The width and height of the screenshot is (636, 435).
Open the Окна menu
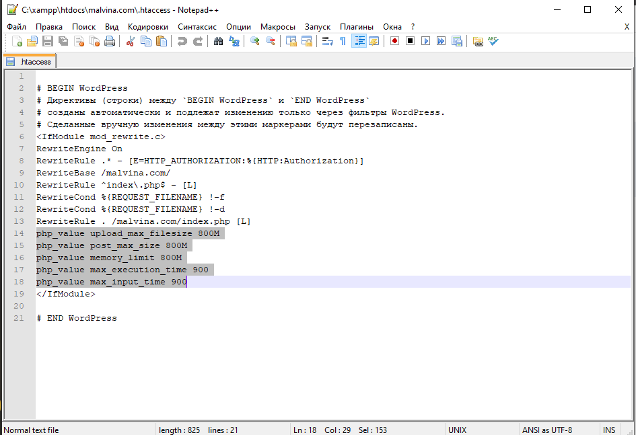coord(392,27)
